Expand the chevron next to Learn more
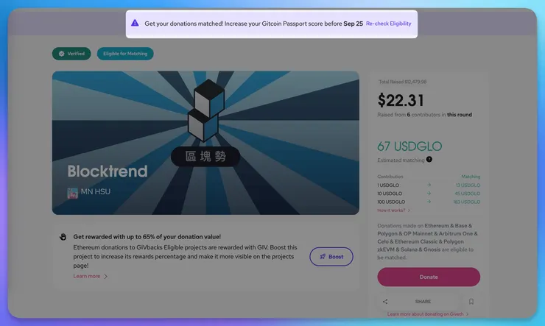The image size is (545, 326). [x=105, y=277]
